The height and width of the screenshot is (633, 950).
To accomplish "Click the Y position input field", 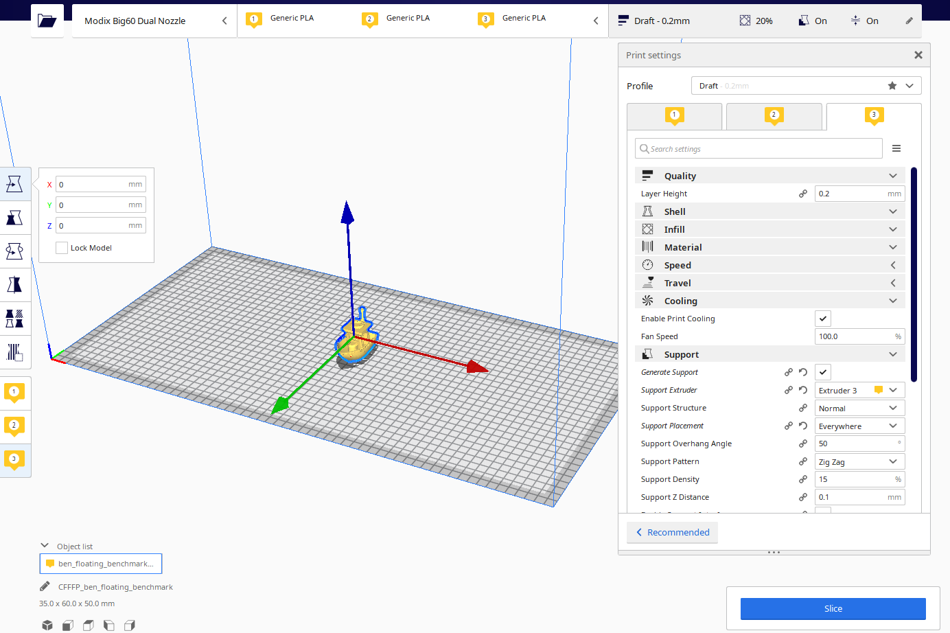I will point(101,205).
